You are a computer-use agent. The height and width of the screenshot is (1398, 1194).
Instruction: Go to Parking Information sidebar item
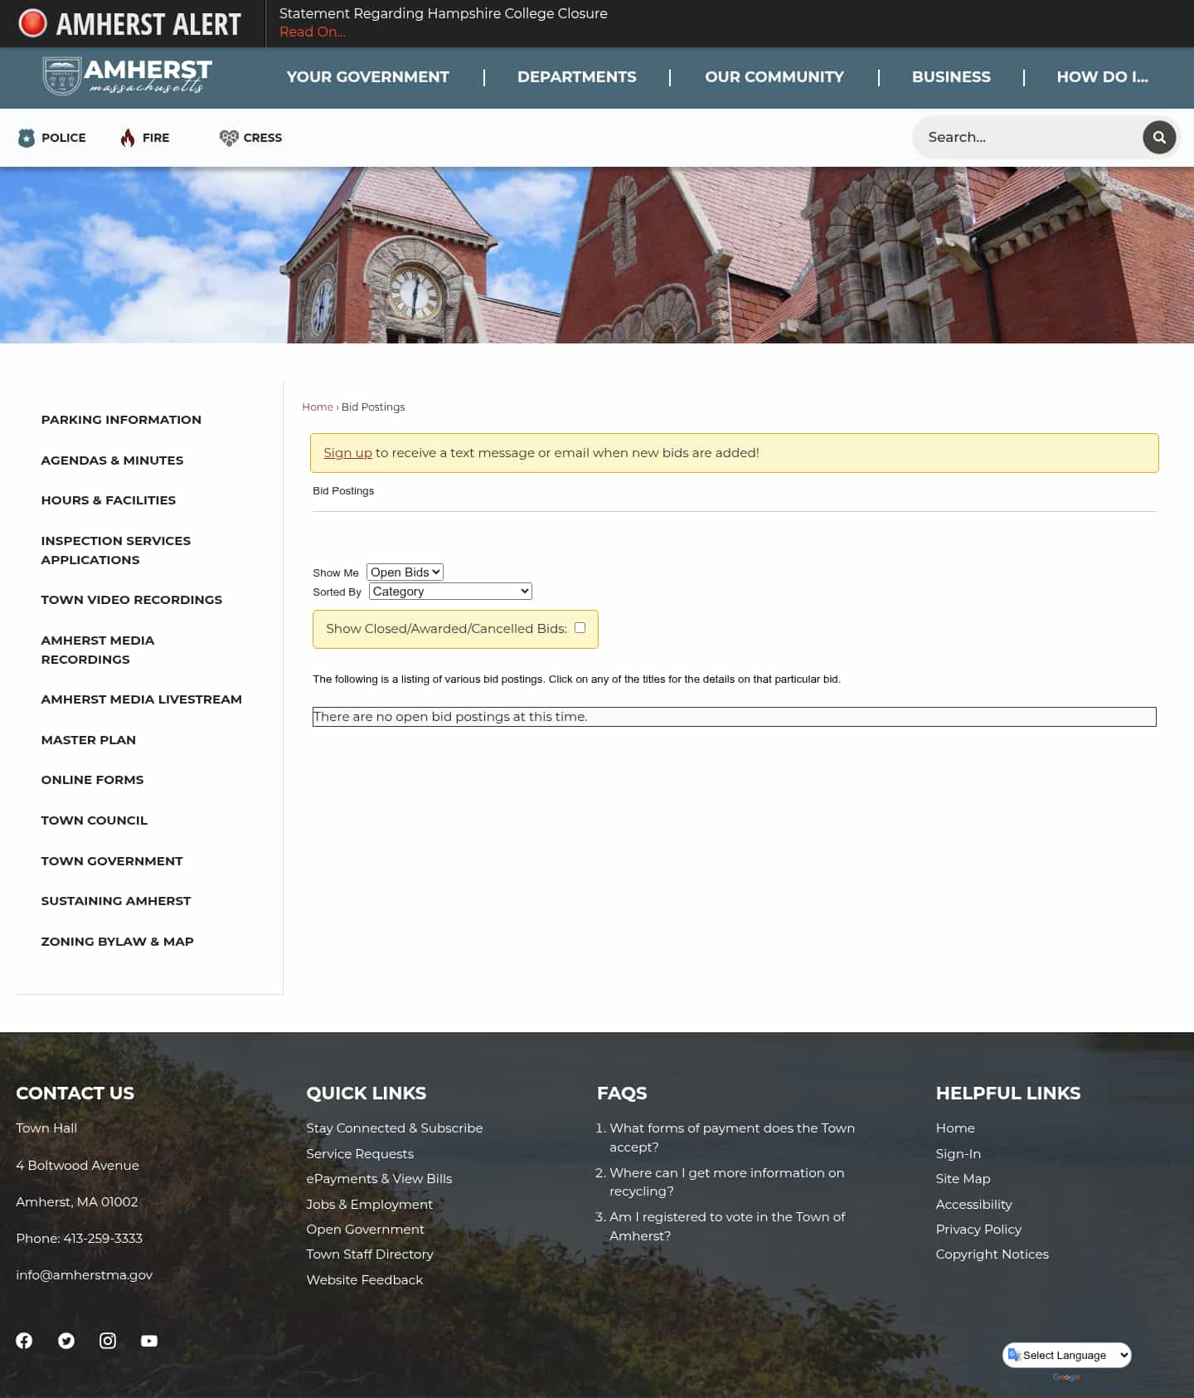coord(121,420)
